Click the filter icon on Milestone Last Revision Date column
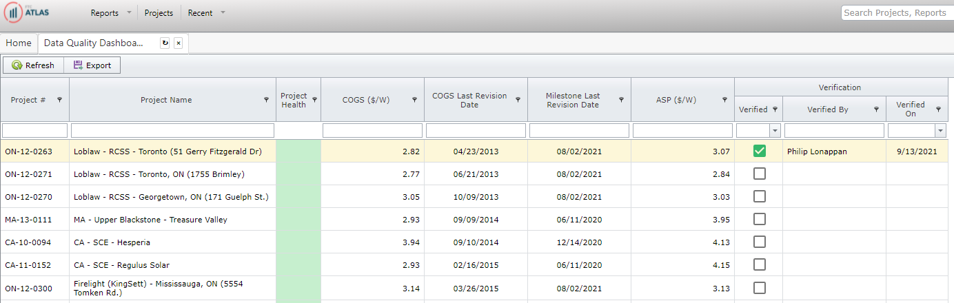The width and height of the screenshot is (954, 303). point(621,100)
